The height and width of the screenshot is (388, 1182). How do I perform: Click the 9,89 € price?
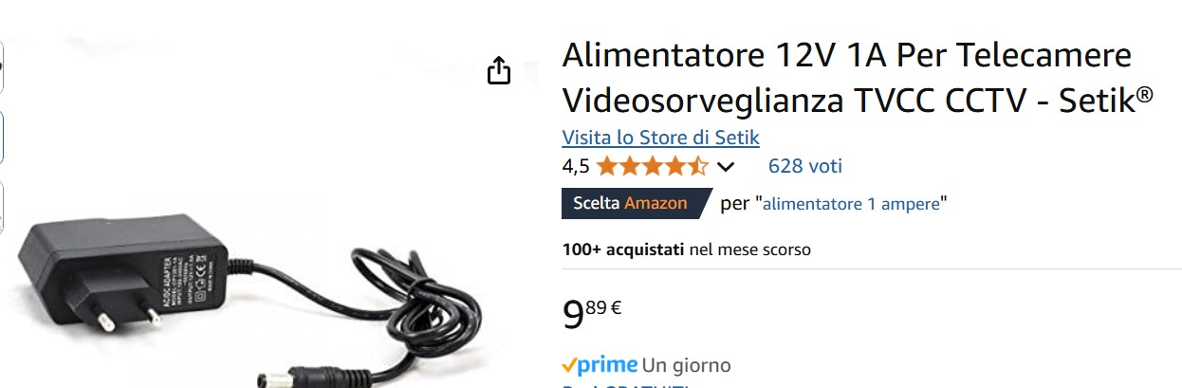click(x=592, y=313)
